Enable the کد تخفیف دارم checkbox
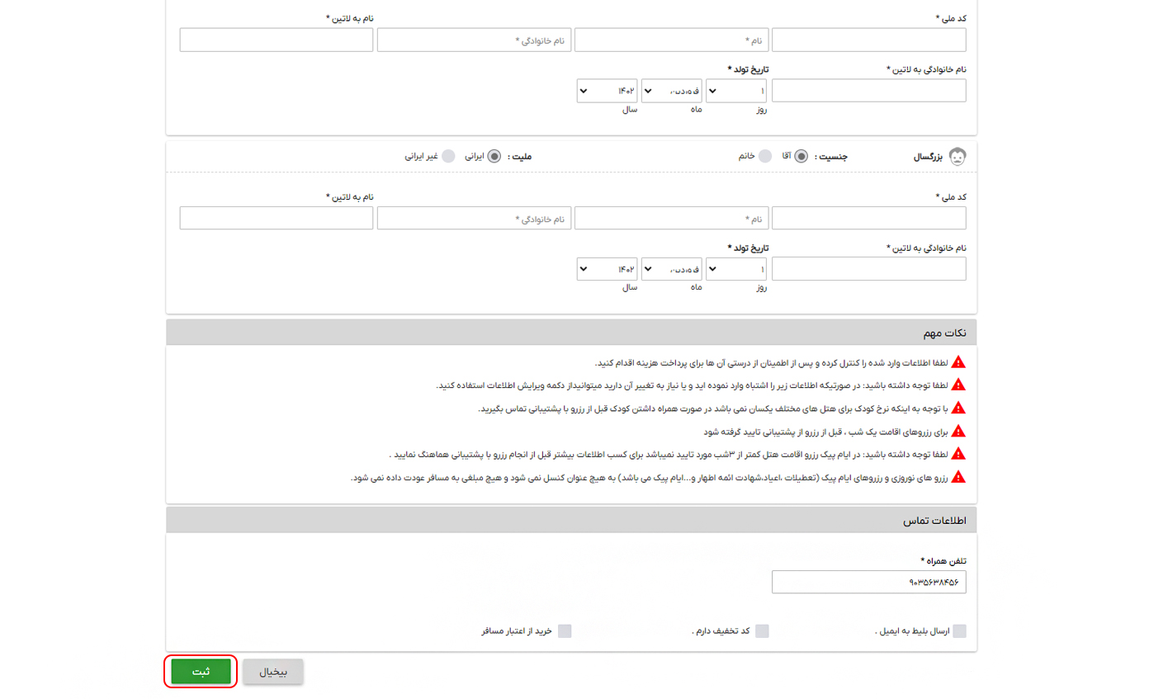The height and width of the screenshot is (699, 1149). (x=764, y=631)
